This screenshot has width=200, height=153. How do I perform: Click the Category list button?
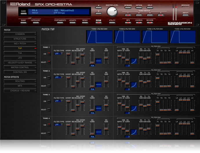[35, 23]
